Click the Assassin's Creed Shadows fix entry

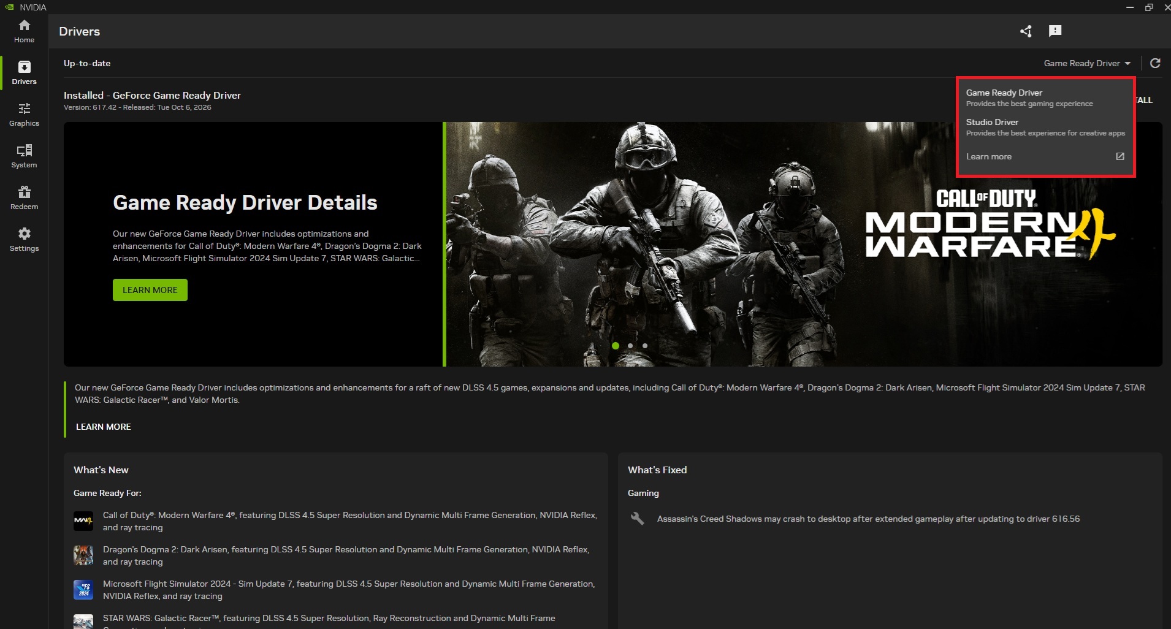pyautogui.click(x=868, y=519)
